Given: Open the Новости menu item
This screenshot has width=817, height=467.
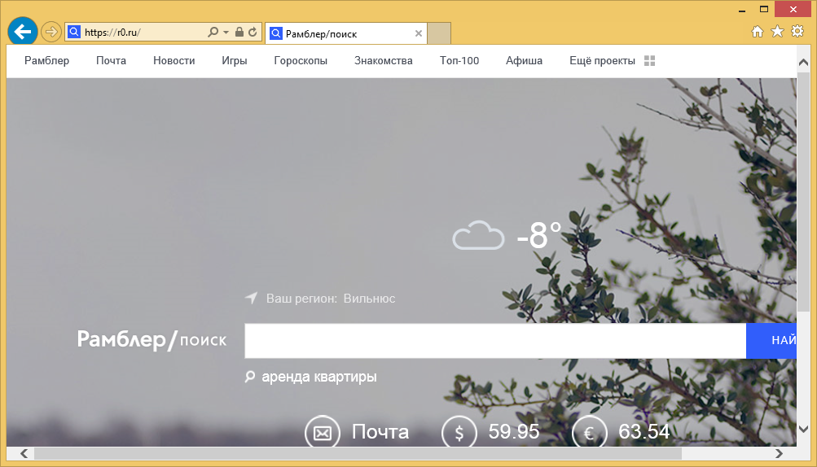Looking at the screenshot, I should click(x=174, y=61).
